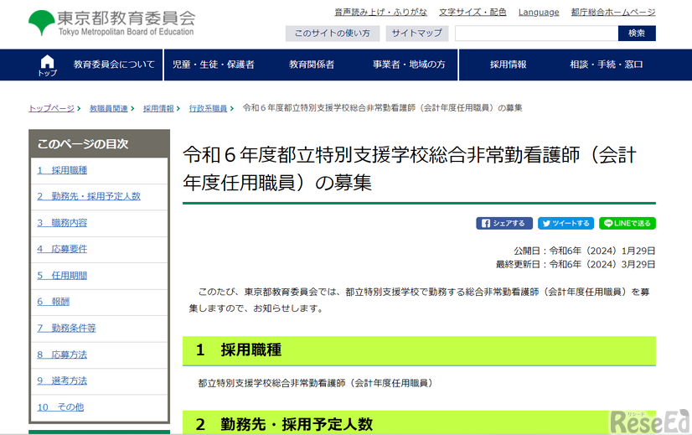Click the 1 採用職種 green section heading
The height and width of the screenshot is (435, 692).
pyautogui.click(x=419, y=350)
